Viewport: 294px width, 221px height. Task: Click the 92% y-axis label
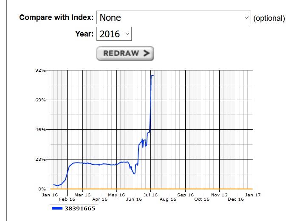40,70
